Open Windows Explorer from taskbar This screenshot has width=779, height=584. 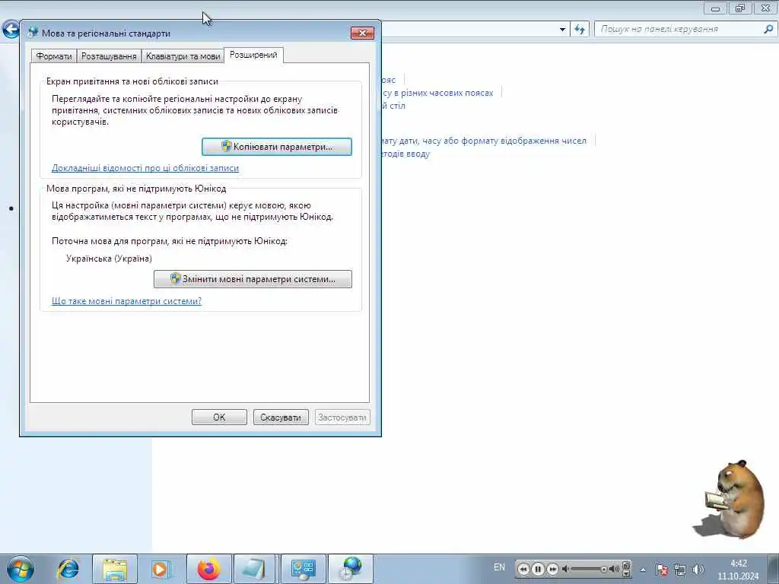click(115, 569)
